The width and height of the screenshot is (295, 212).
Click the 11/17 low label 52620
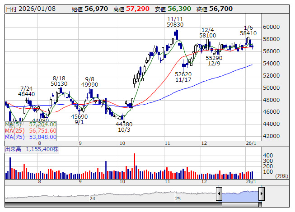point(183,74)
